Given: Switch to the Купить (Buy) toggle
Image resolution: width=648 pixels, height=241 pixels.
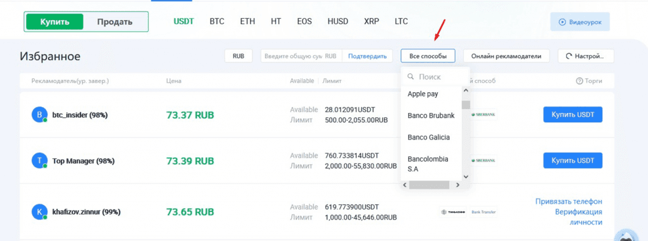Looking at the screenshot, I should click(54, 22).
